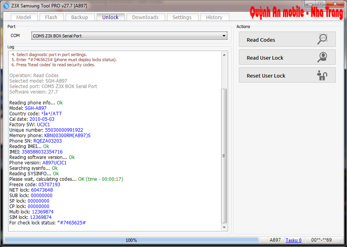View the History tab
347x247 pixels.
(214, 17)
